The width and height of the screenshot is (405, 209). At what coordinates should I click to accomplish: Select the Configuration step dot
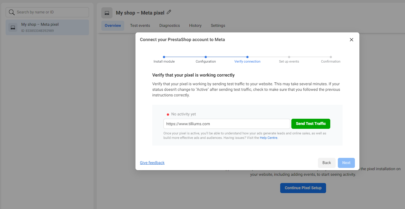coord(206,57)
